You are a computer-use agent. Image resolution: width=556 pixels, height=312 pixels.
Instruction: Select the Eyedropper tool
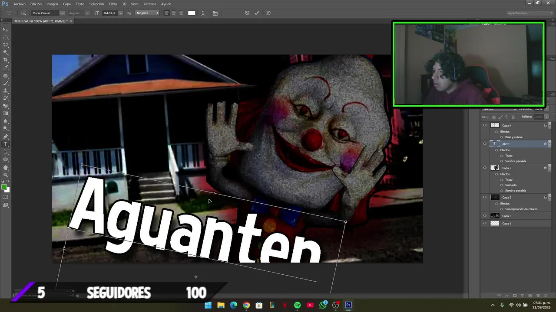pos(6,68)
